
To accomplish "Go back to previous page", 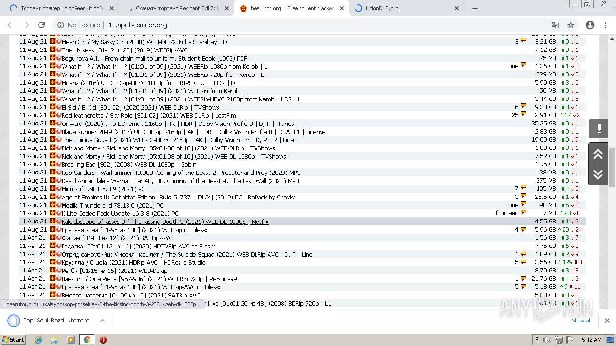I will [11, 25].
